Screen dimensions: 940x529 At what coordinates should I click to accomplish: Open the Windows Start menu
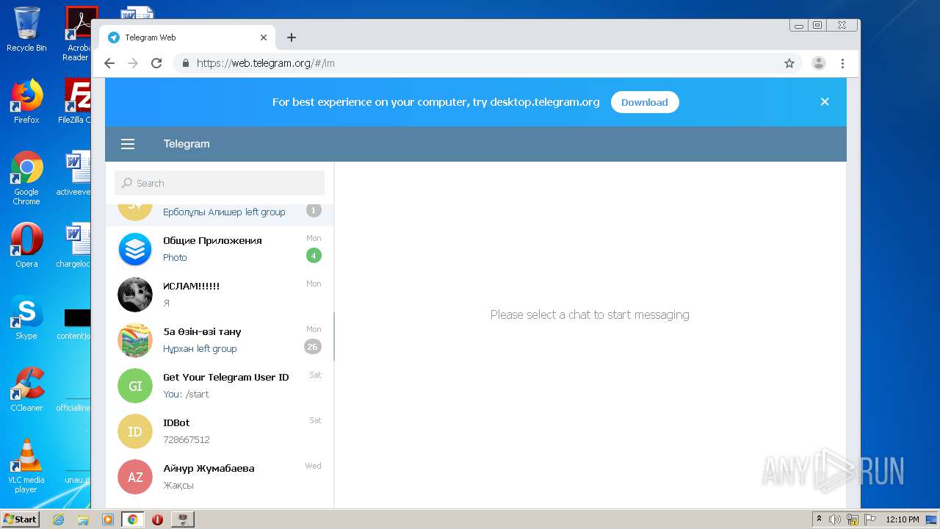pos(20,519)
